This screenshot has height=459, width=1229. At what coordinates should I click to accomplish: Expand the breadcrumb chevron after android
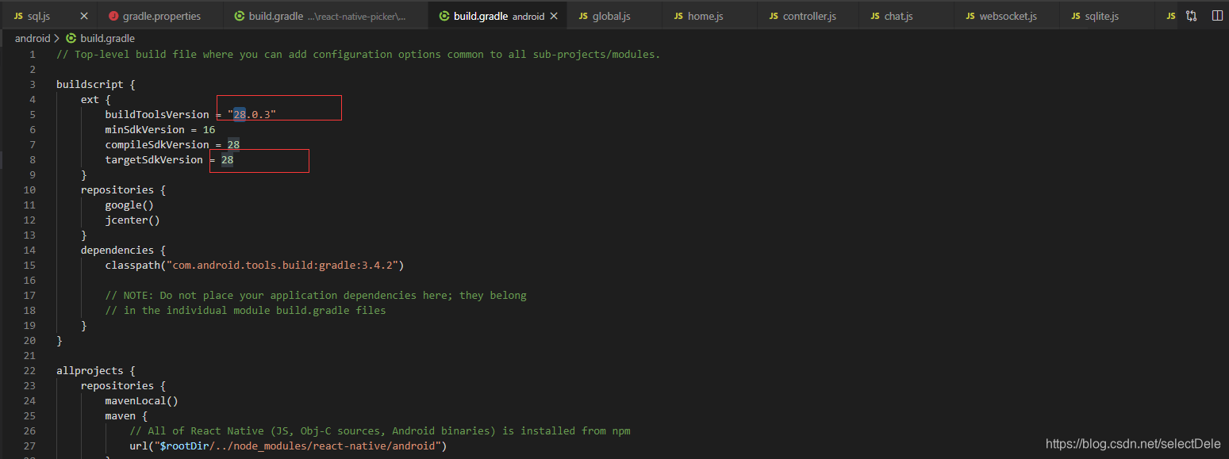tap(57, 38)
